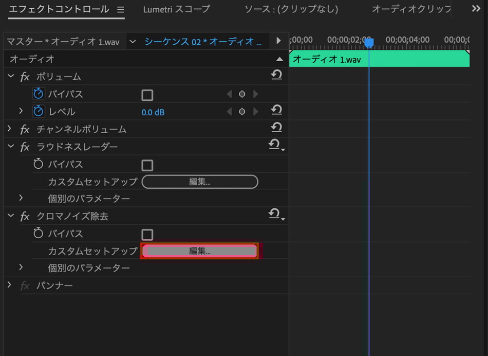Expand the チャンネルボリューム effect
The height and width of the screenshot is (356, 488).
(x=10, y=129)
